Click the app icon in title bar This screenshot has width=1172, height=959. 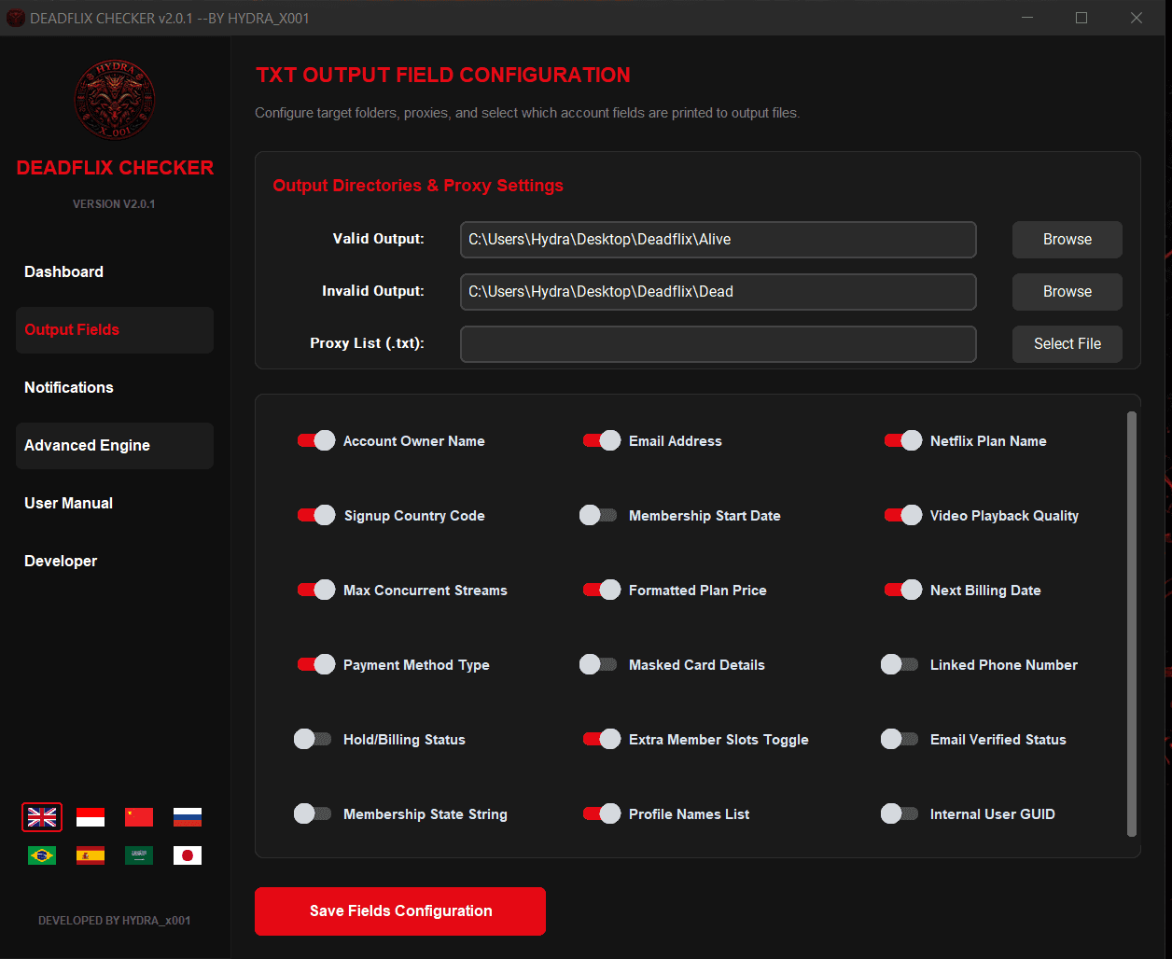pos(16,18)
